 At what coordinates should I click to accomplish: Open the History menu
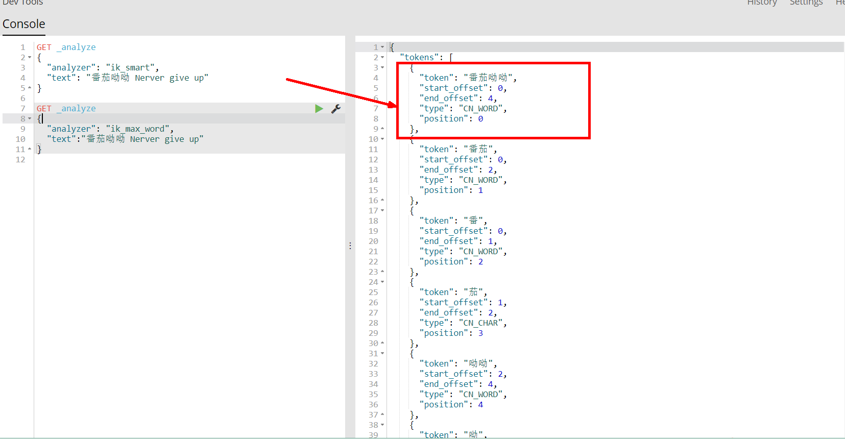(762, 3)
